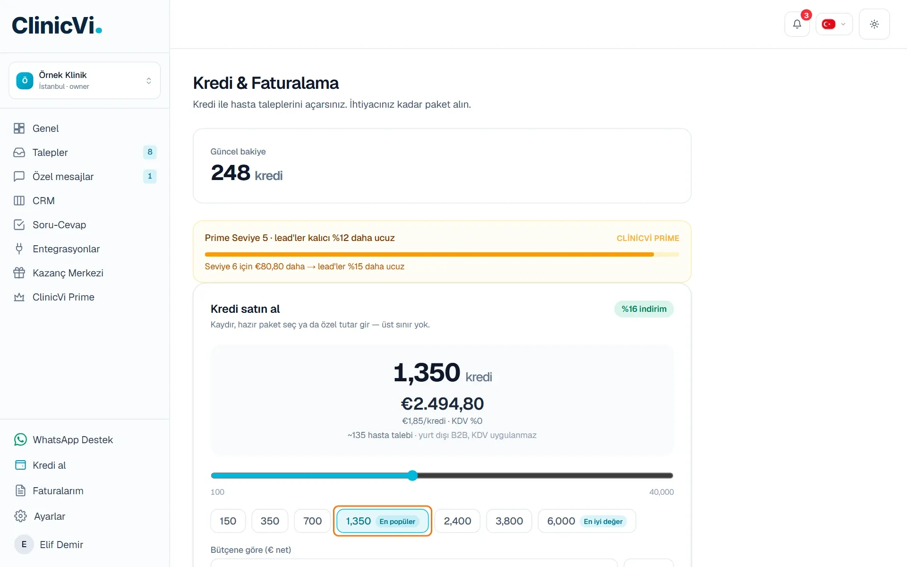Choose the 700 credit package
This screenshot has width=907, height=567.
click(312, 521)
